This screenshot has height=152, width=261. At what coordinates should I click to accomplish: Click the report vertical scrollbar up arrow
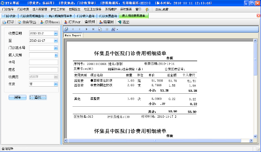255,41
